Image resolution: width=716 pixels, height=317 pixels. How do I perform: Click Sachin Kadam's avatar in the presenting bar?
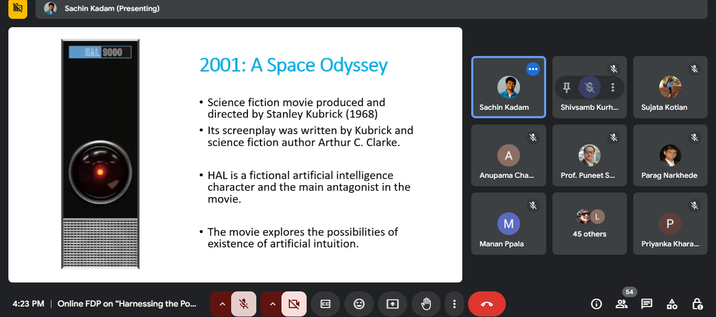(x=50, y=8)
